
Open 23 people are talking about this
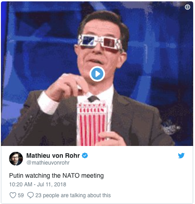point(73,195)
